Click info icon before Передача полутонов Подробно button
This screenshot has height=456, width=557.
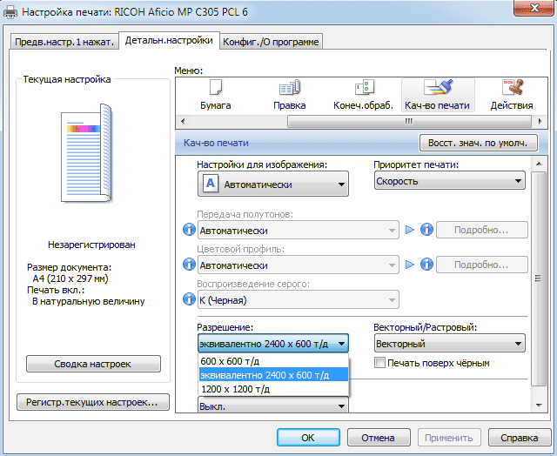[x=426, y=230]
